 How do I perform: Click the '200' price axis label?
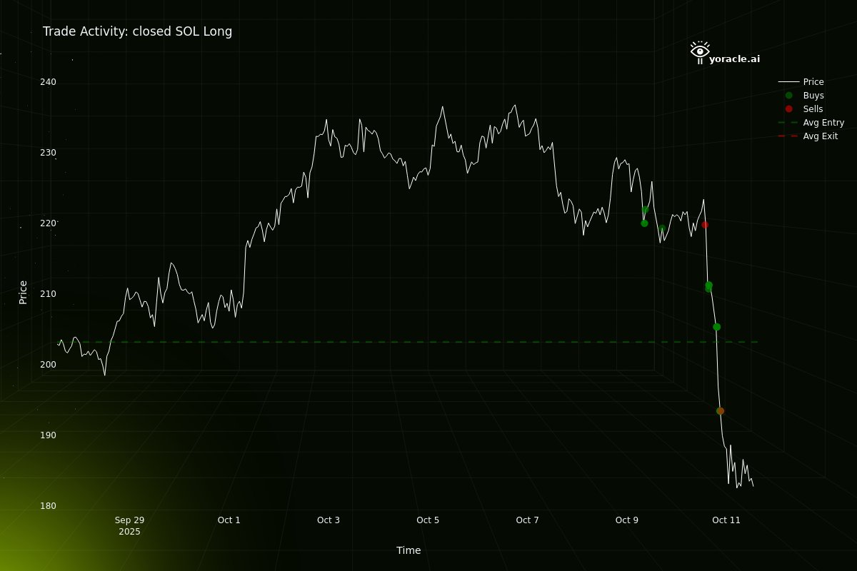click(48, 365)
